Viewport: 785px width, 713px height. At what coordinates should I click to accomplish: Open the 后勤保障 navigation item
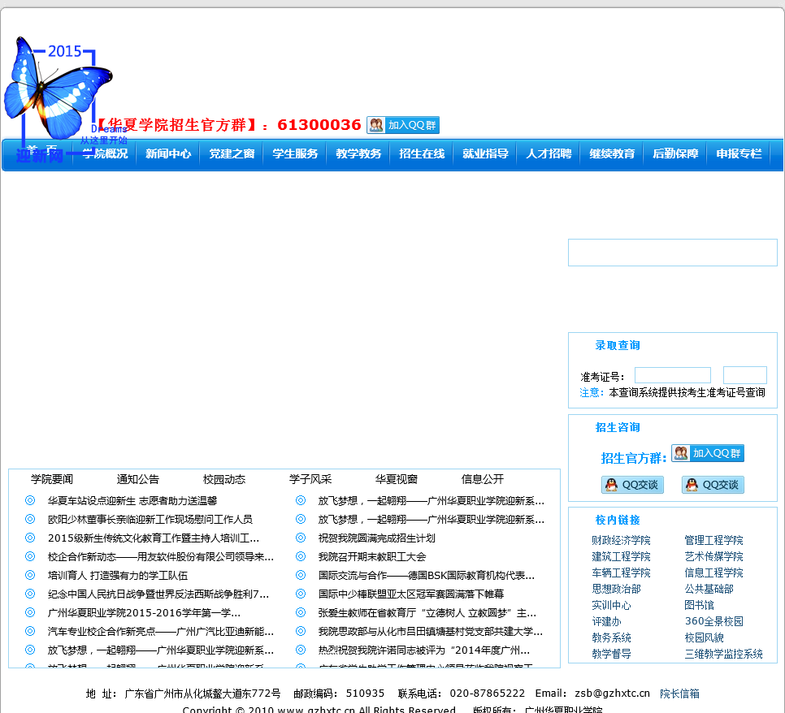[x=675, y=153]
